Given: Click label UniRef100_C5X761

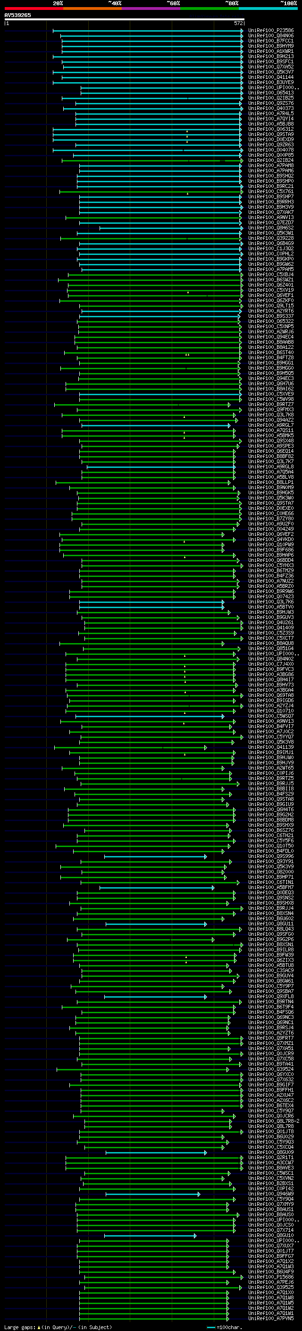Looking at the screenshot, I should 271,192.
